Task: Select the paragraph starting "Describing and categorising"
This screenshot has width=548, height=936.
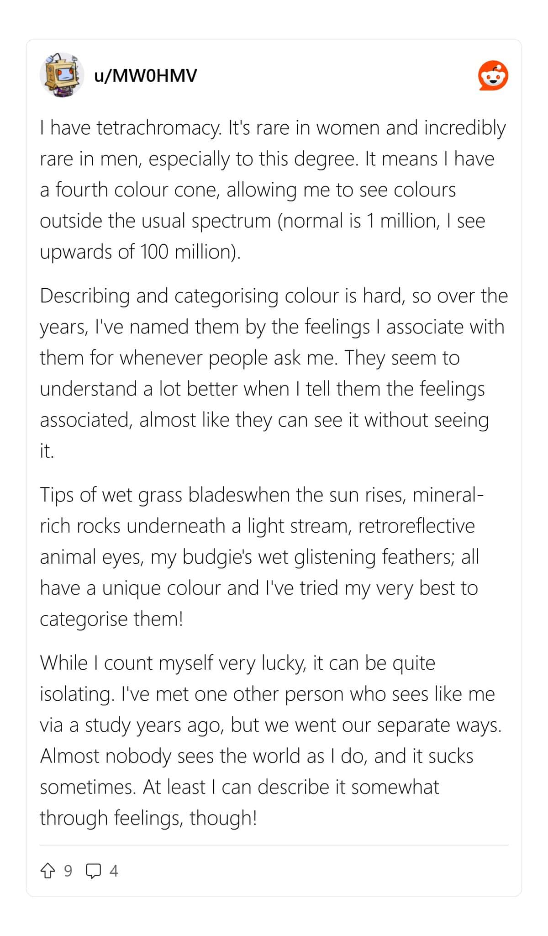Action: pos(274,373)
